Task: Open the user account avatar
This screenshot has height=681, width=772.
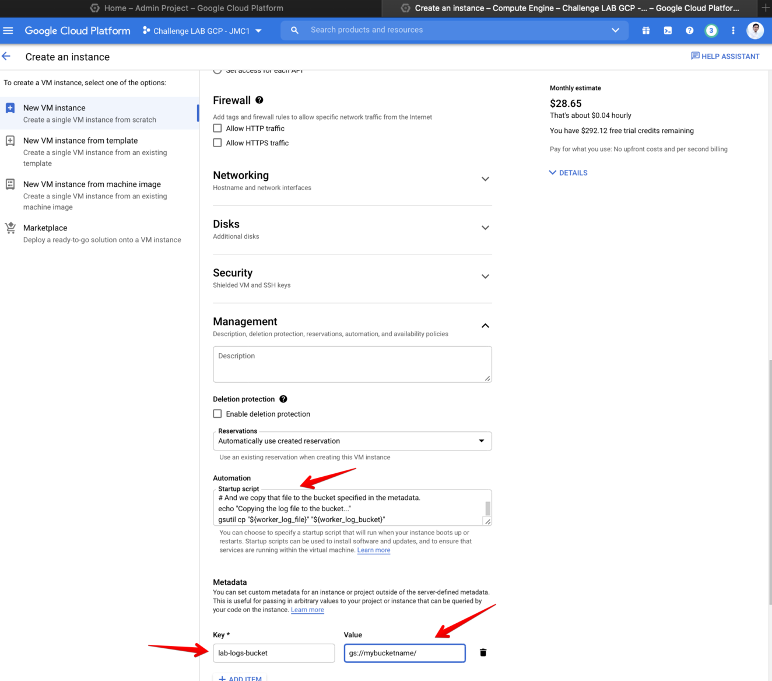Action: coord(755,30)
